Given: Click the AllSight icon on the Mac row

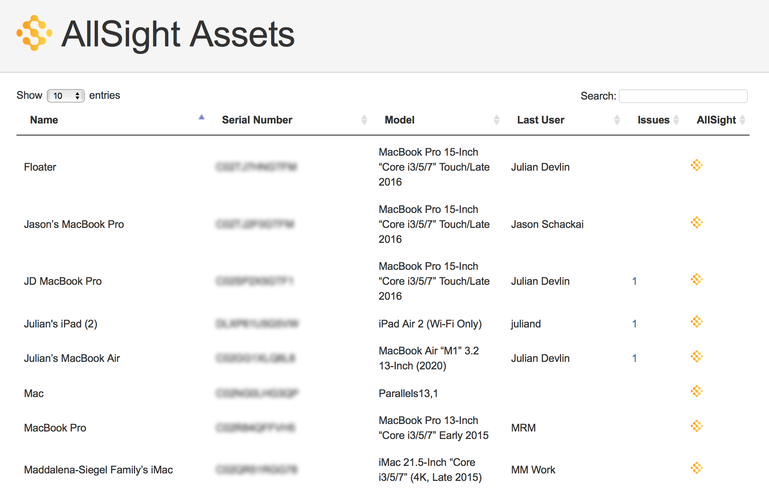Looking at the screenshot, I should 697,391.
